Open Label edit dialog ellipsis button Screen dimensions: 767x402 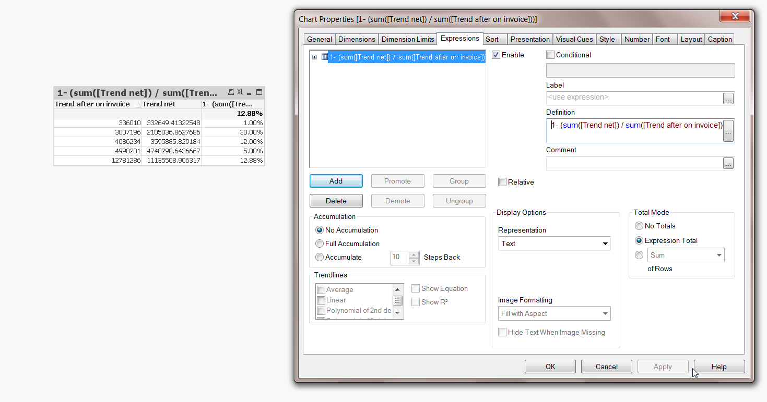point(728,99)
